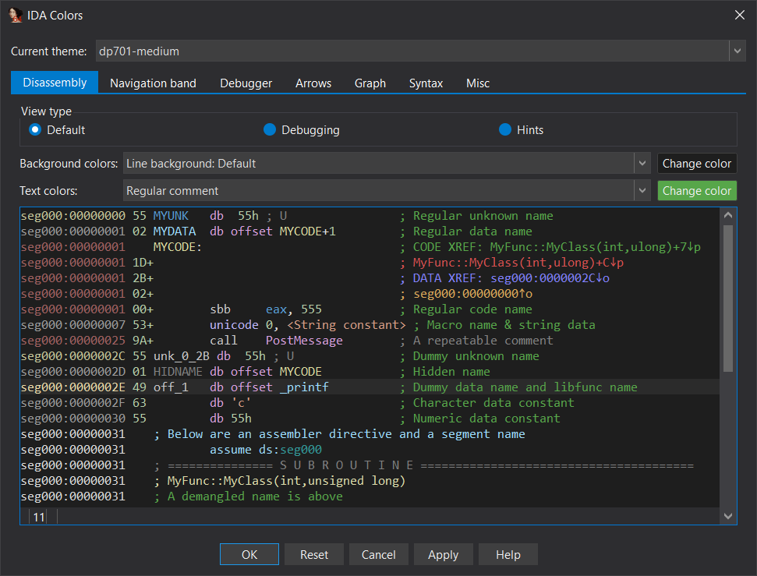The height and width of the screenshot is (576, 757).
Task: Select the Default view type radio
Action: coord(35,129)
